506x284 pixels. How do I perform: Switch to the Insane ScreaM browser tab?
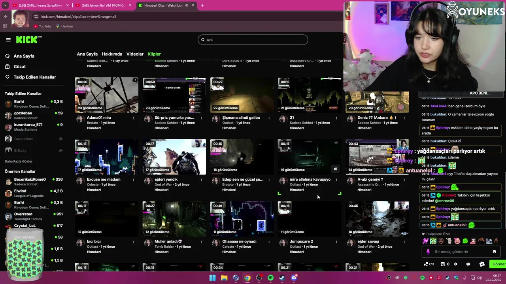tap(40, 6)
